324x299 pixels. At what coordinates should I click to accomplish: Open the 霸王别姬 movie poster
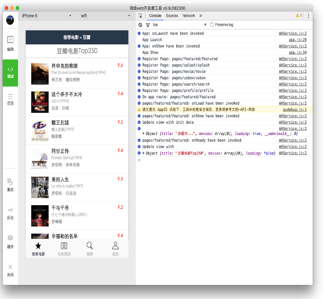[x=40, y=130]
